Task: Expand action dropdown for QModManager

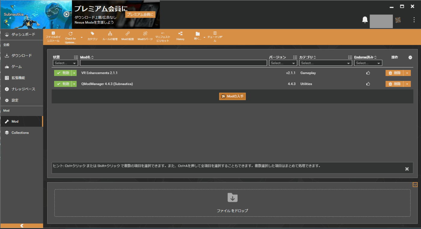Action: (x=407, y=84)
